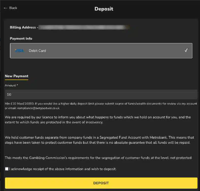Focus the Amount input field
The height and width of the screenshot is (191, 200).
(101, 95)
